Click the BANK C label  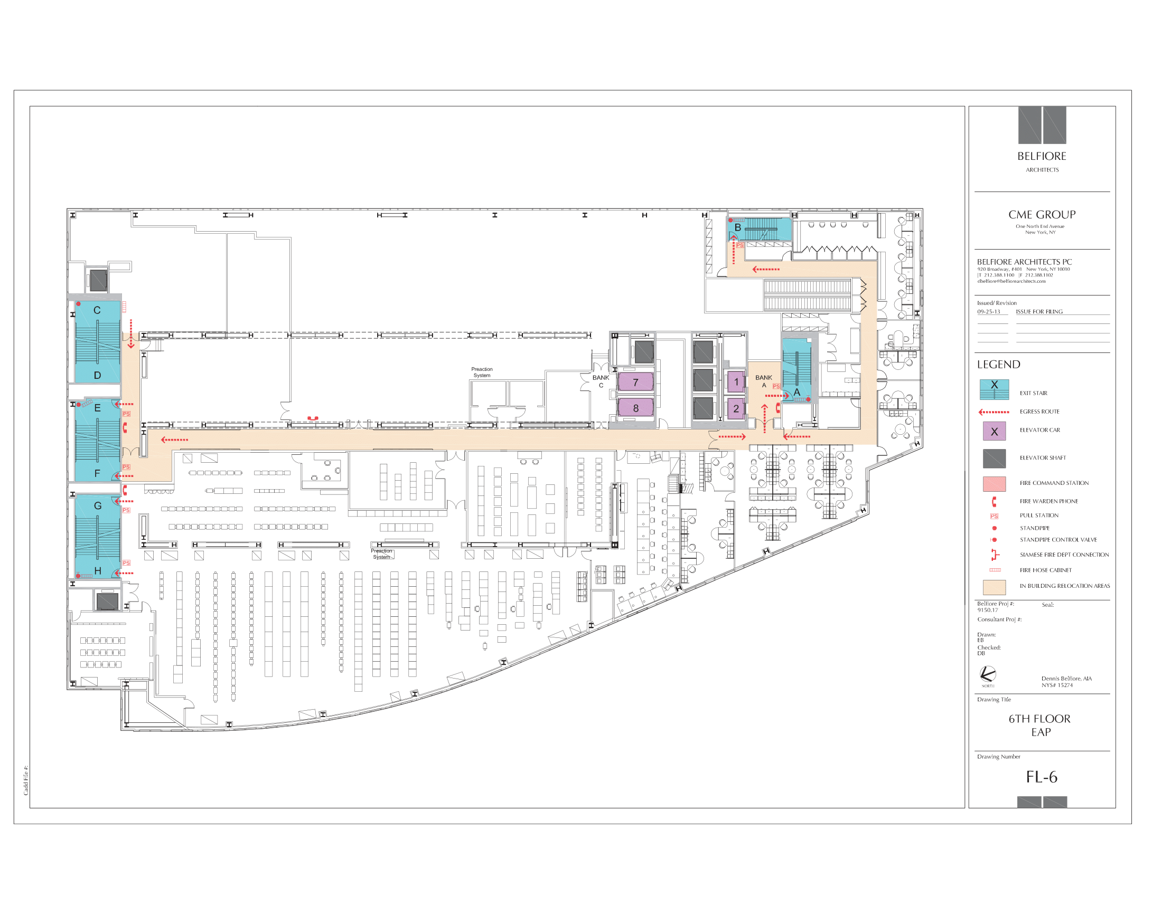(x=601, y=381)
